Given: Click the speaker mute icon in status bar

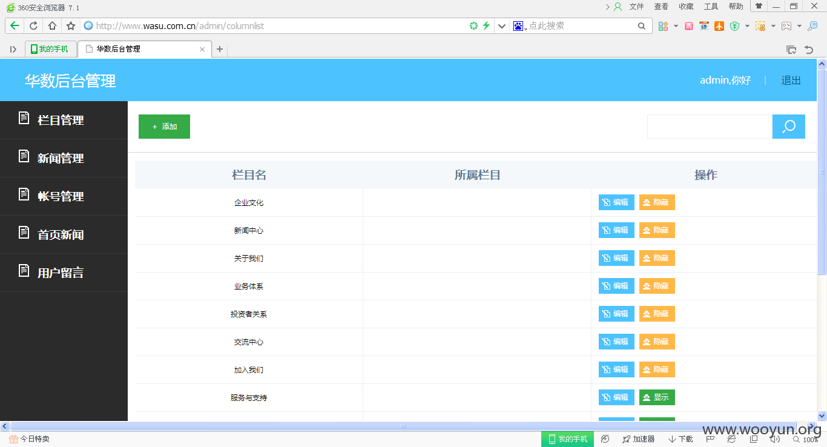Looking at the screenshot, I should pos(775,439).
